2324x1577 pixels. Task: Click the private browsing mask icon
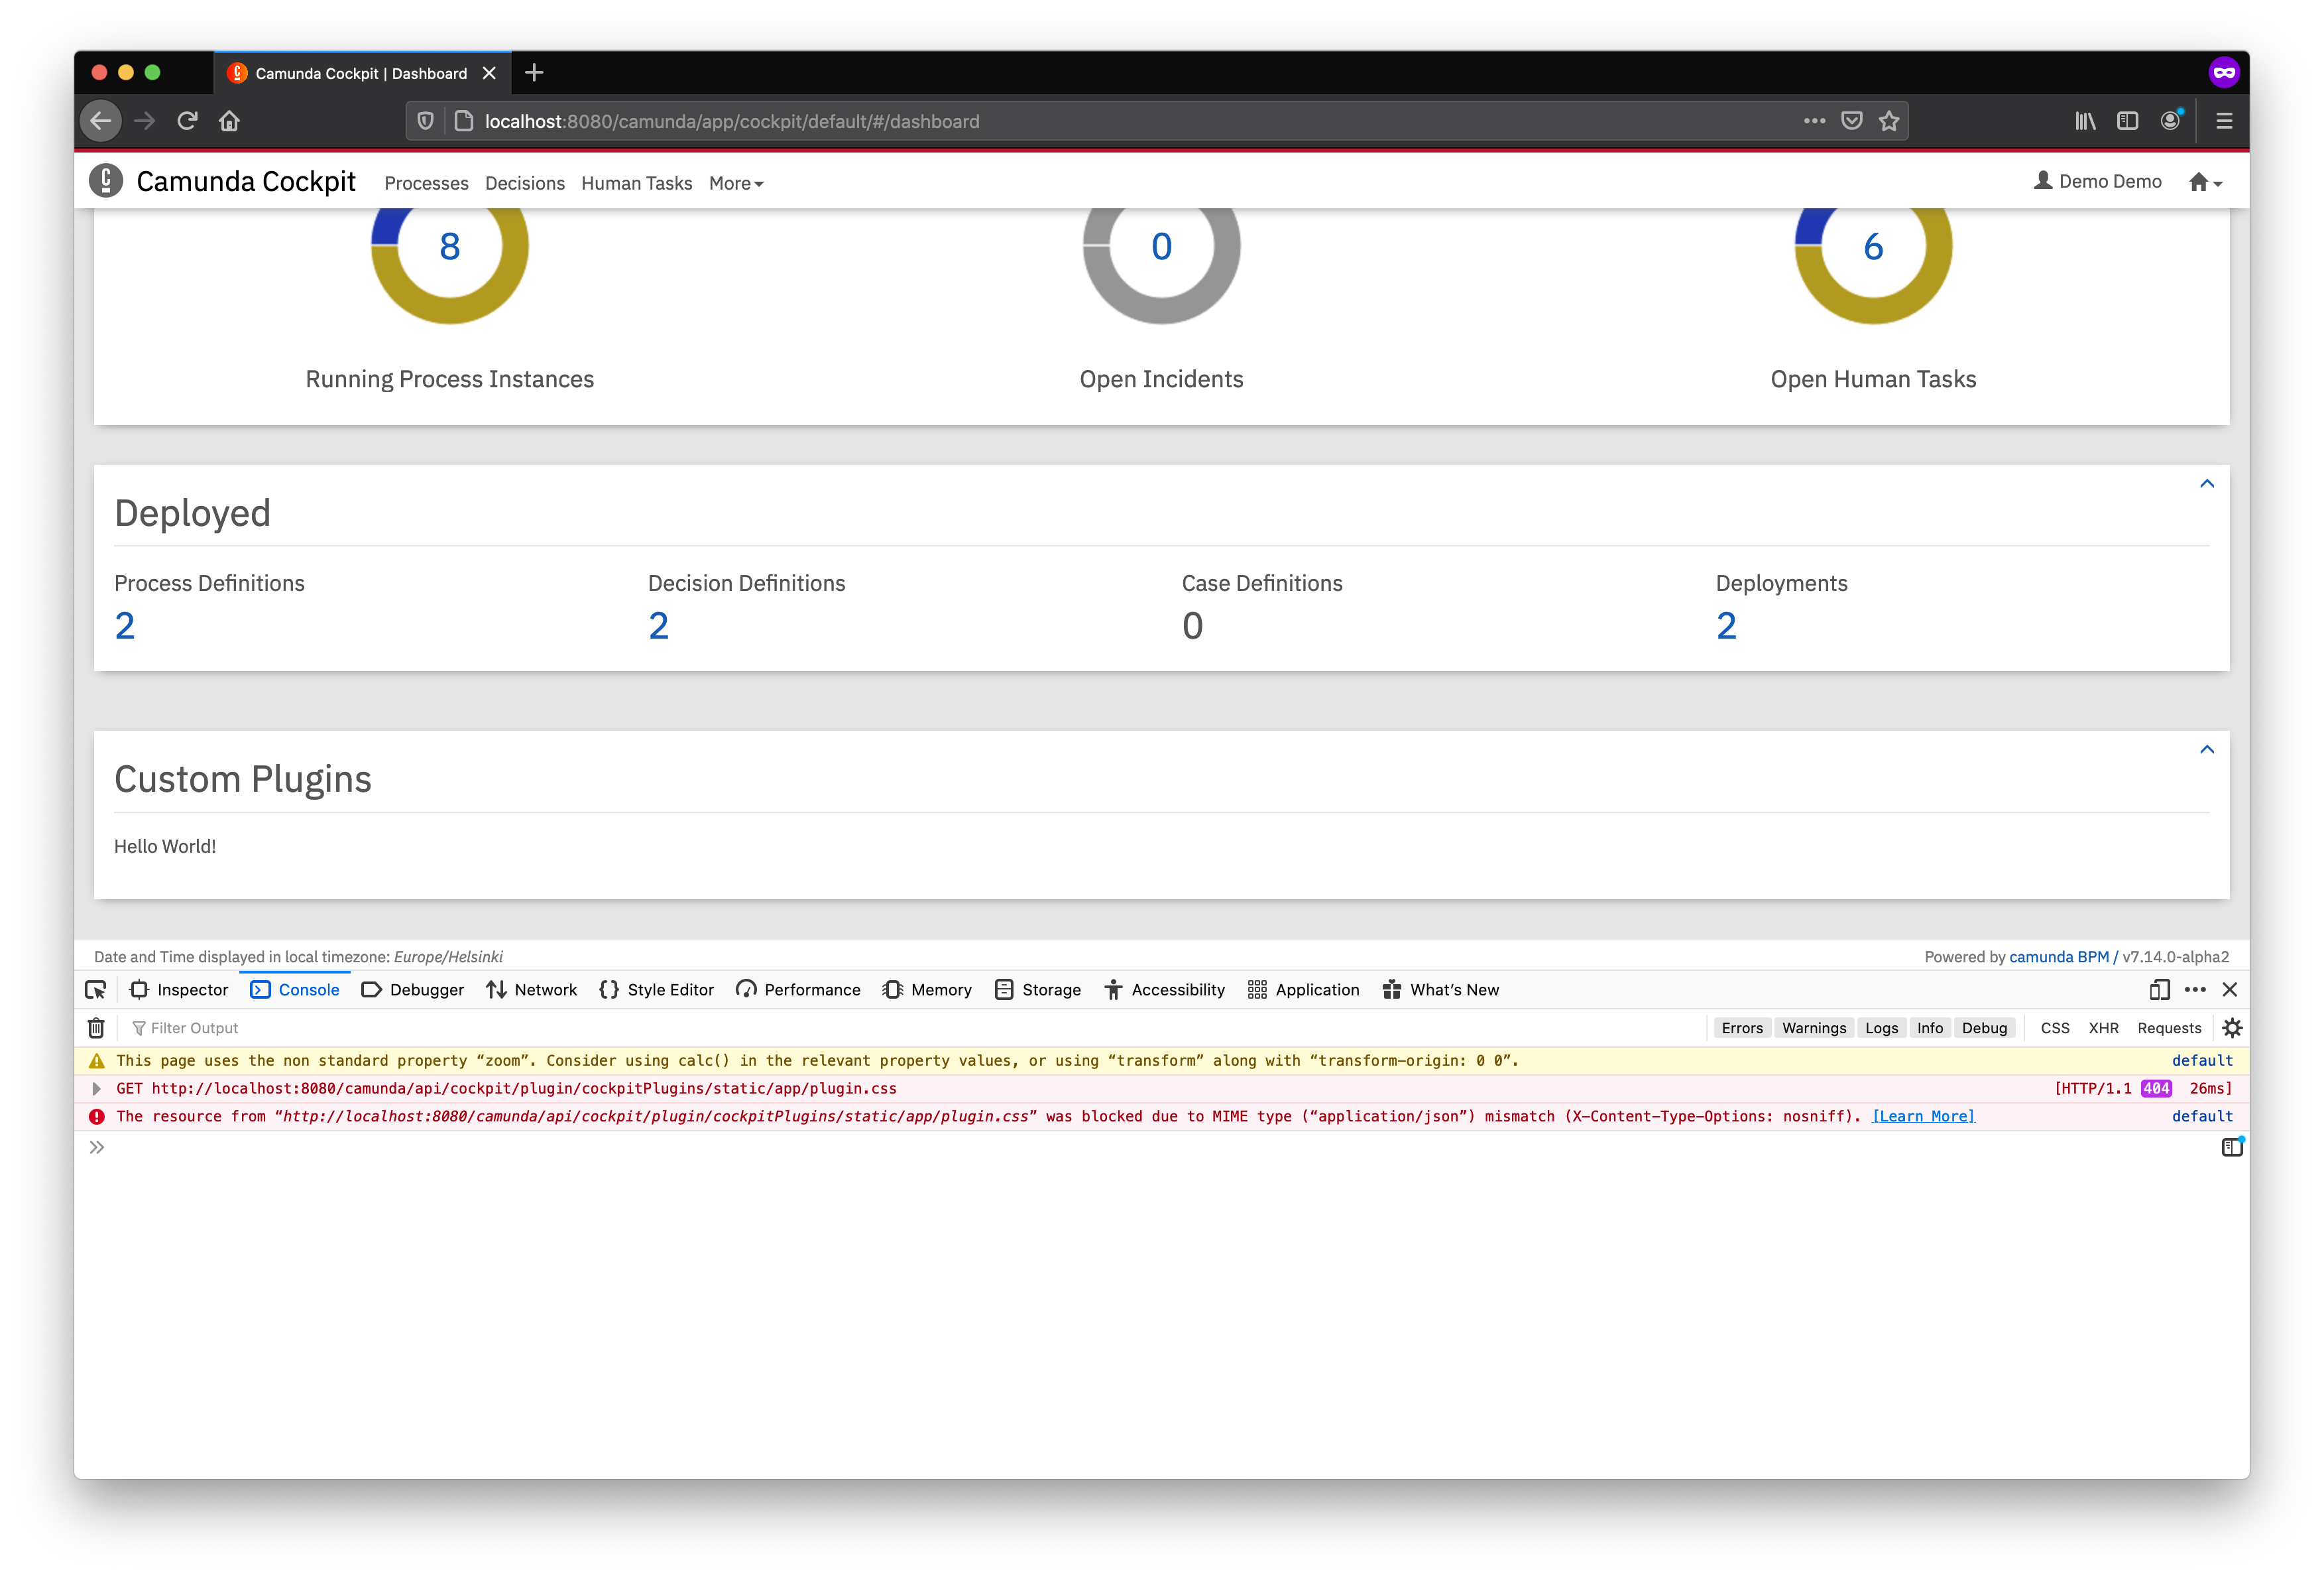[x=2224, y=72]
